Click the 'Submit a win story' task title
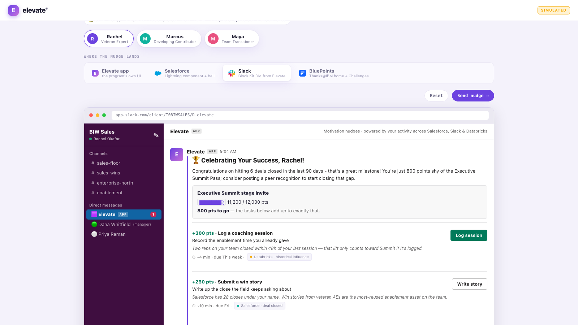The image size is (578, 325). (x=240, y=282)
